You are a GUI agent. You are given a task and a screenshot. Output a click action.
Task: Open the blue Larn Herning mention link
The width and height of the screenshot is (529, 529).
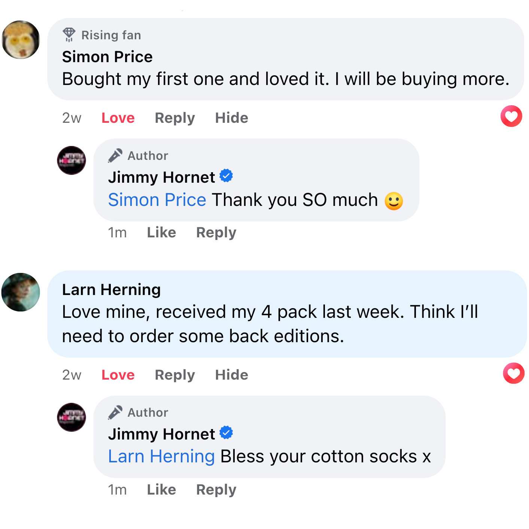pyautogui.click(x=161, y=456)
